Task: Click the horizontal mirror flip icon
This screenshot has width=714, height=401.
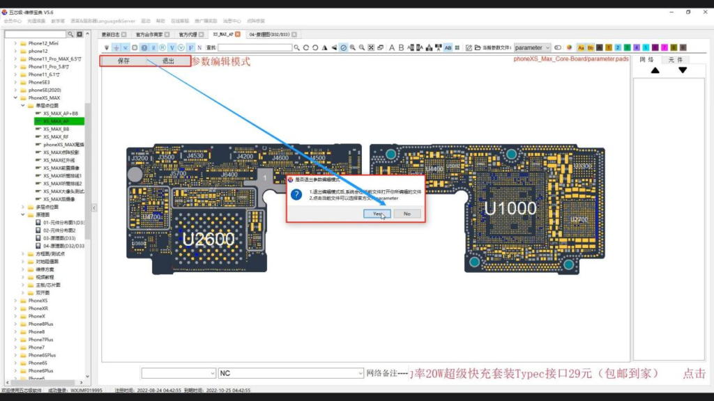Action: pos(334,48)
